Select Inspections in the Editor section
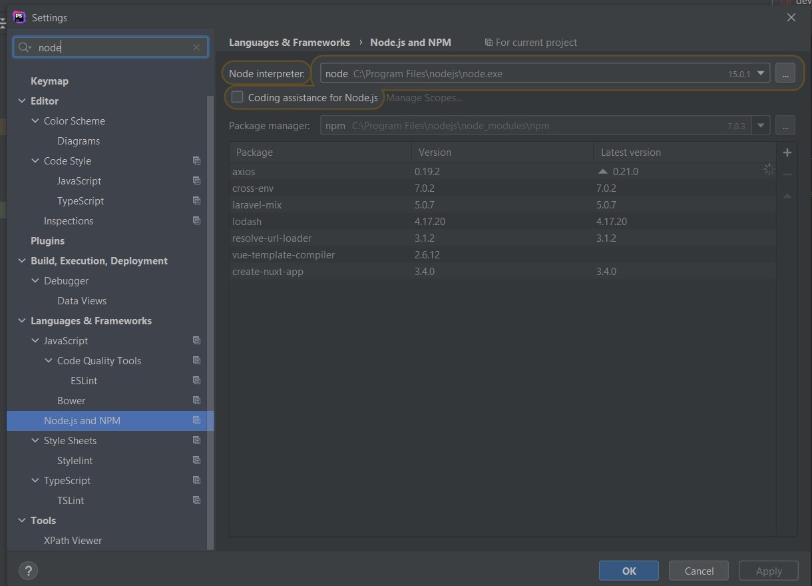This screenshot has height=586, width=812. (69, 220)
